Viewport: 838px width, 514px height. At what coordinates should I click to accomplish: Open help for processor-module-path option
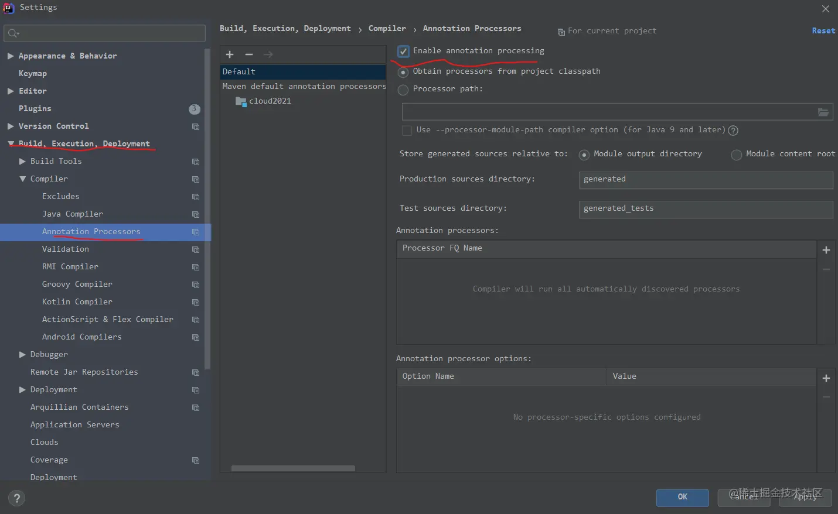coord(733,131)
